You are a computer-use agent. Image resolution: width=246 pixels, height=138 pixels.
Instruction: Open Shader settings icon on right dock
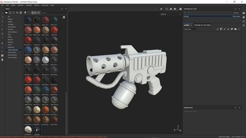[244, 17]
